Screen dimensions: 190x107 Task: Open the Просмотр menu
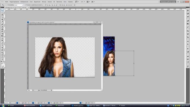59,2
